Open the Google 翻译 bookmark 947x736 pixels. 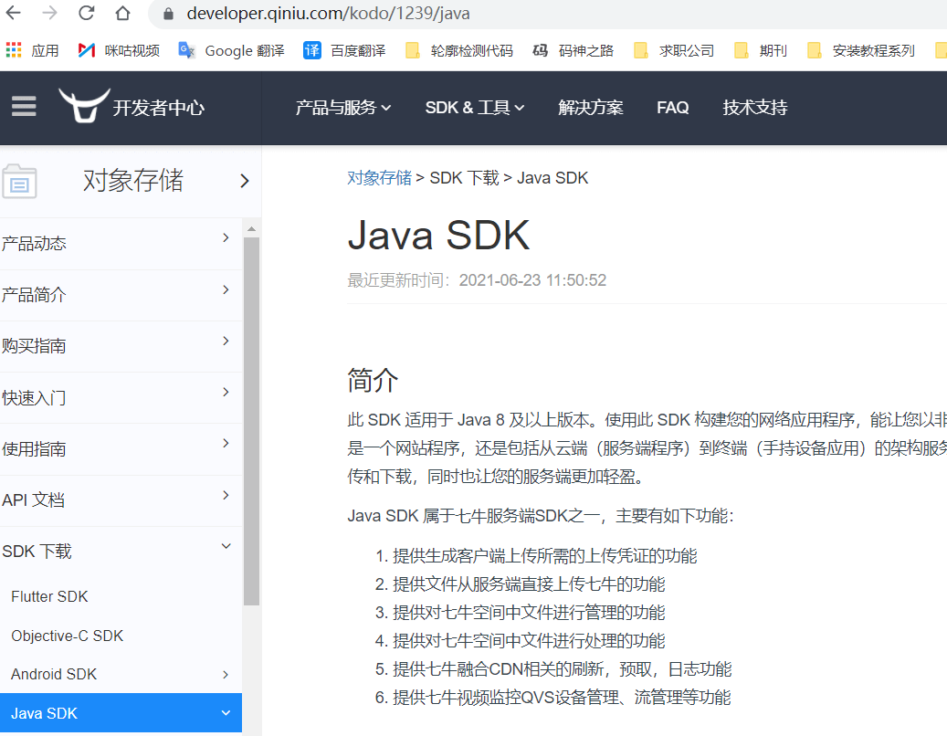click(231, 50)
